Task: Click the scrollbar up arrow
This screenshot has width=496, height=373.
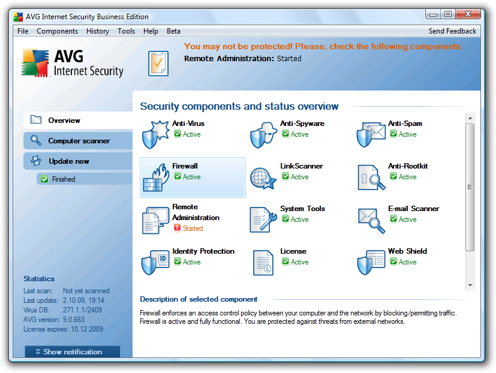Action: tap(470, 118)
